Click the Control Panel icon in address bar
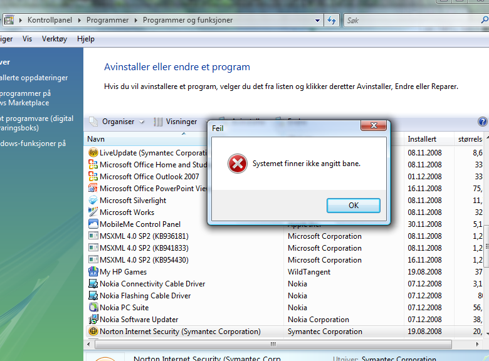This screenshot has height=361, width=489. click(x=9, y=20)
